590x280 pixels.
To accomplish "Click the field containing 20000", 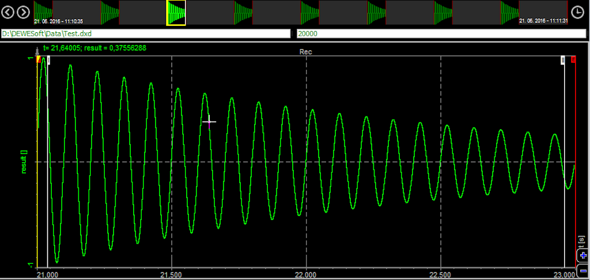I will tap(441, 34).
